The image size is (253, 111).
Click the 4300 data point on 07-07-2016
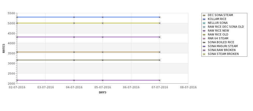[x=160, y=37]
